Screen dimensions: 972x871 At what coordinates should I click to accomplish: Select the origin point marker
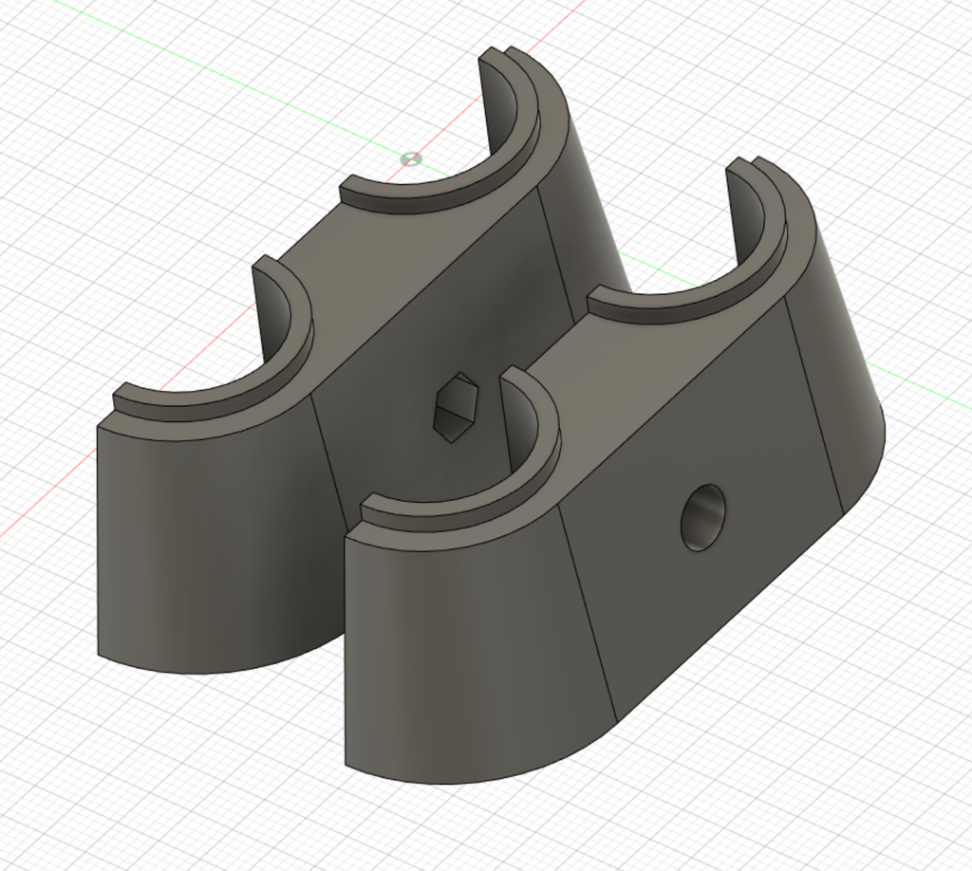pos(412,158)
